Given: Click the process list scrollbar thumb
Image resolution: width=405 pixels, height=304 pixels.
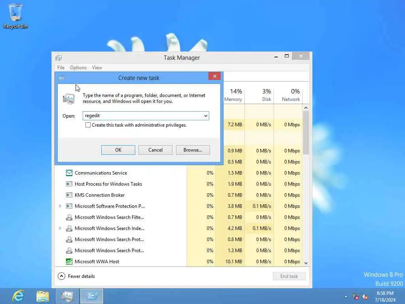Looking at the screenshot, I should pyautogui.click(x=306, y=133).
